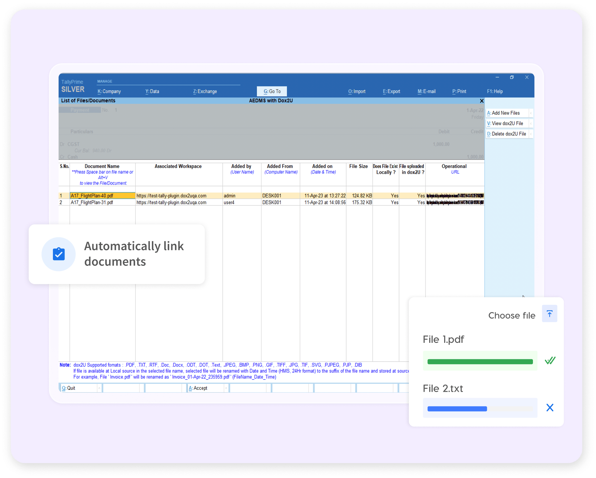This screenshot has height=478, width=596.
Task: Expand arrow beside Add New Files
Action: tap(531, 113)
